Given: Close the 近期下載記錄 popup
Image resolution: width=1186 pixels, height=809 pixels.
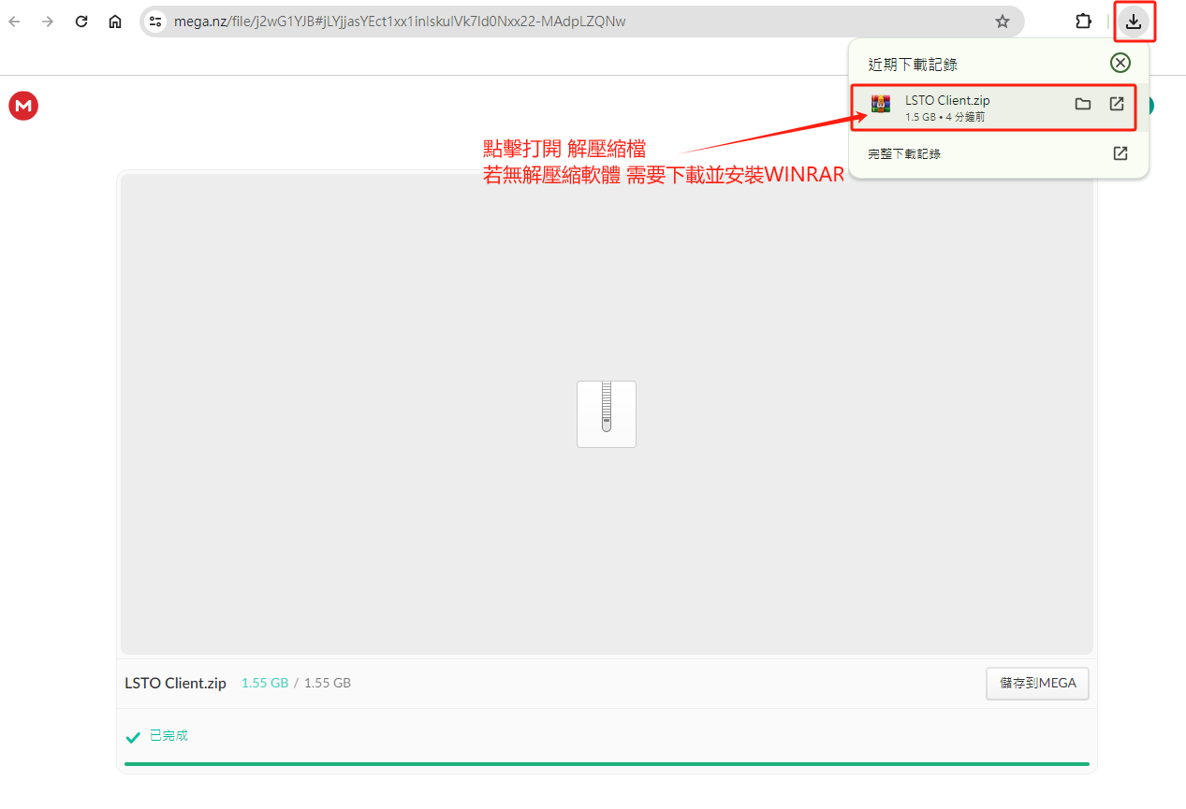Looking at the screenshot, I should click(x=1120, y=63).
